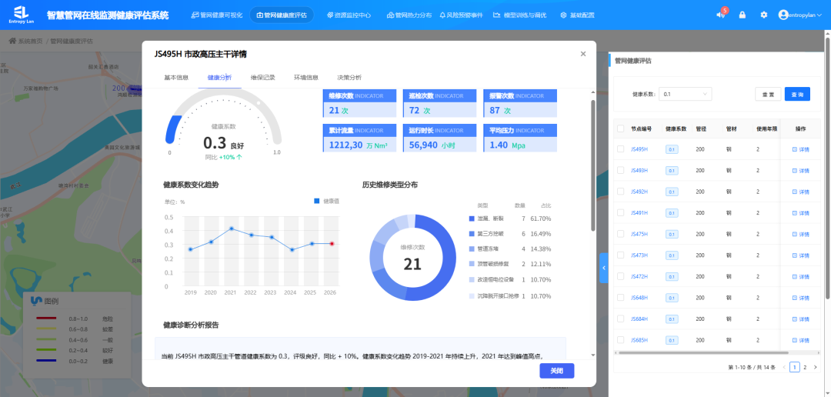Select page 1 in pagination
The width and height of the screenshot is (831, 397).
(794, 367)
